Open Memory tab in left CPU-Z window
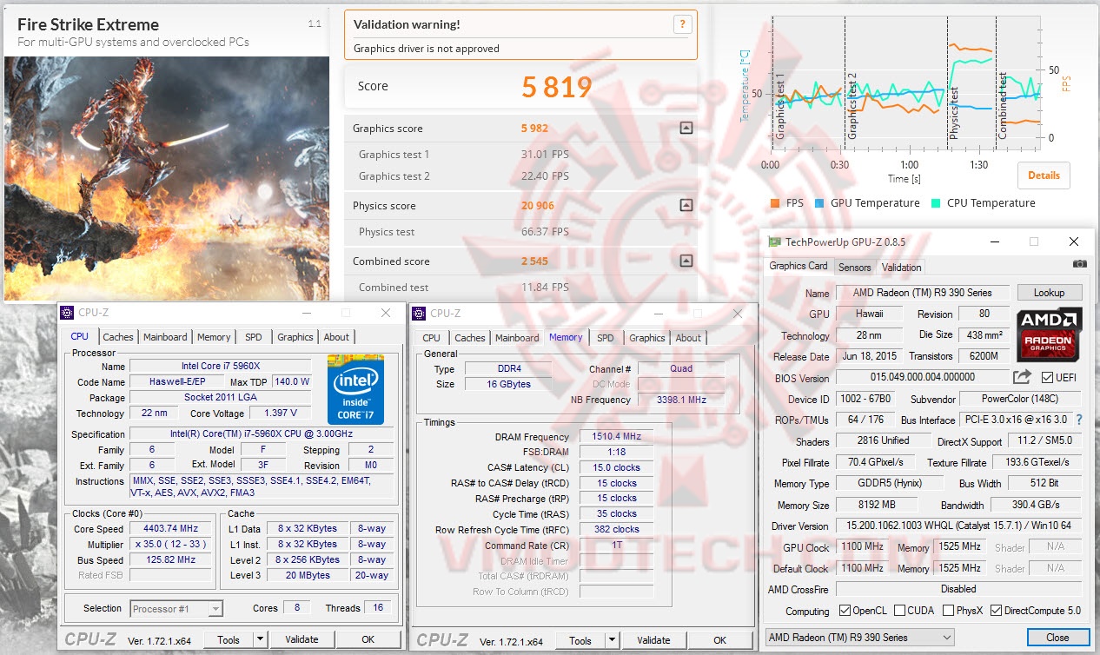This screenshot has height=655, width=1100. tap(214, 337)
